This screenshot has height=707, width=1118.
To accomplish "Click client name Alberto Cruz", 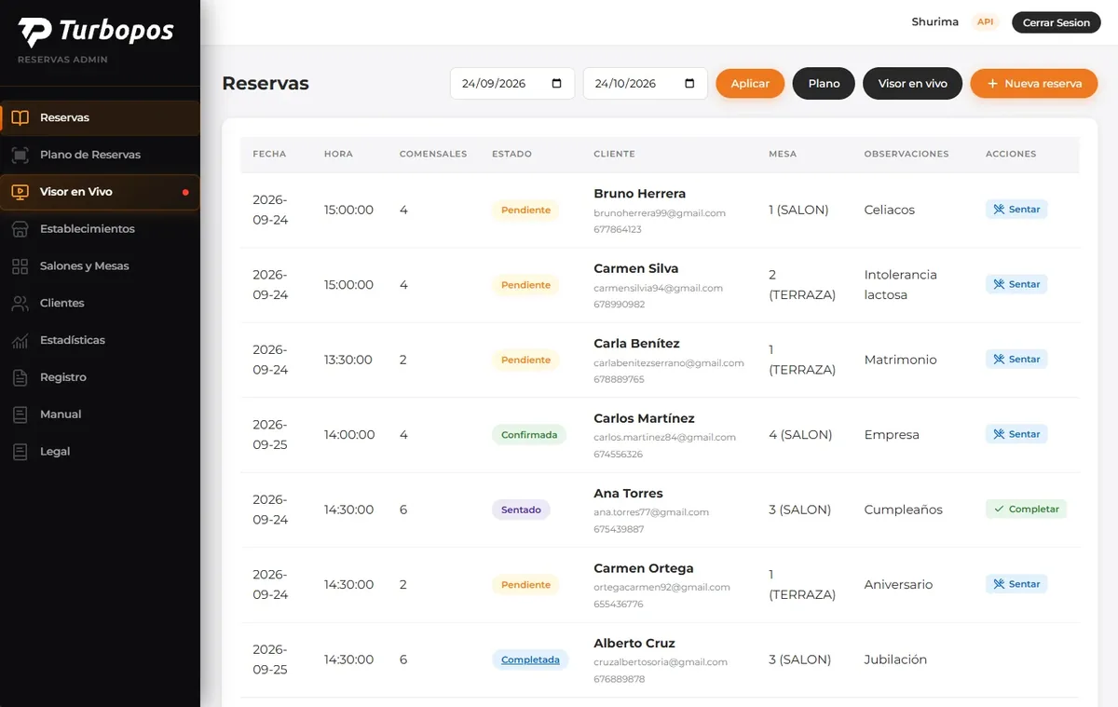I will point(634,644).
